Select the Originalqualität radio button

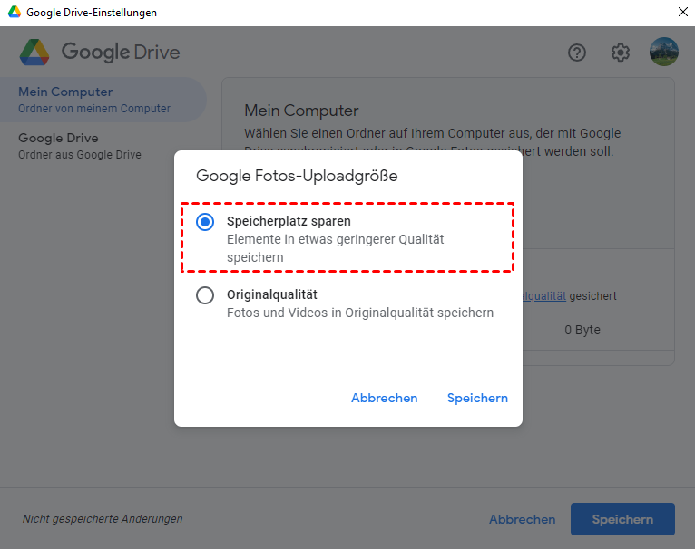pyautogui.click(x=205, y=295)
